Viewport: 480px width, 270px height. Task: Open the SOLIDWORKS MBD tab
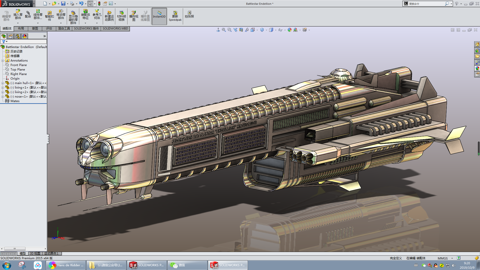click(115, 29)
